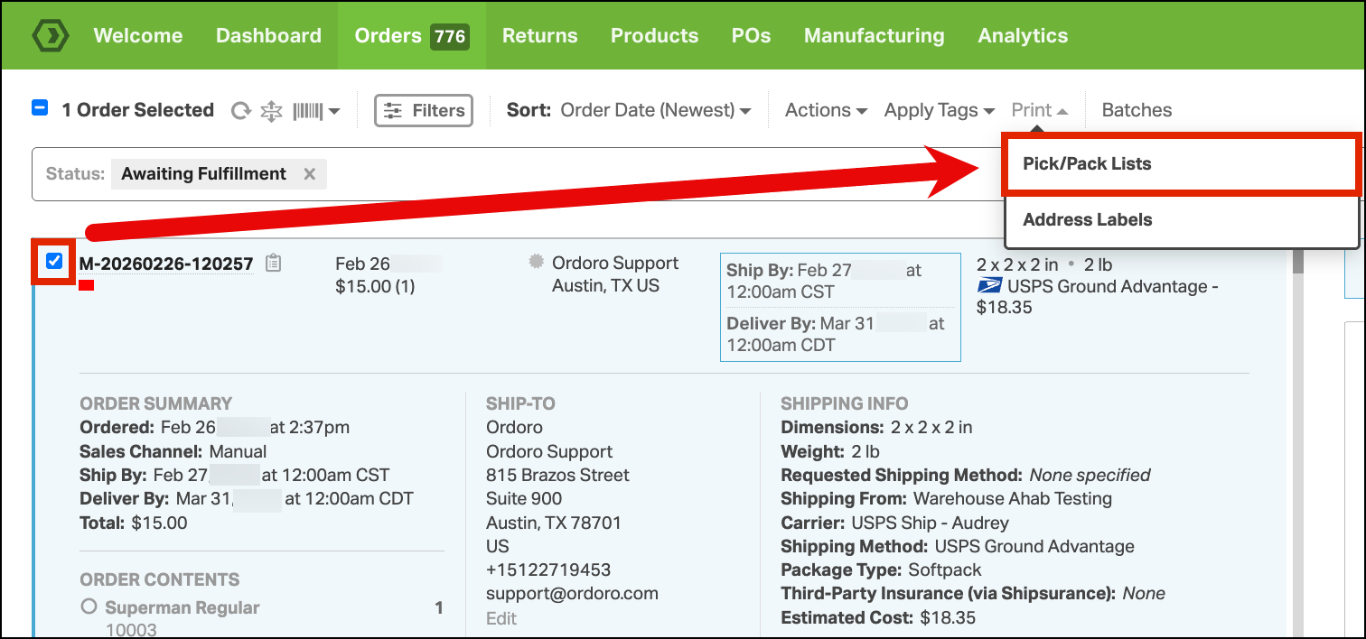
Task: Click the Edit link under ship-to address
Action: coord(501,618)
